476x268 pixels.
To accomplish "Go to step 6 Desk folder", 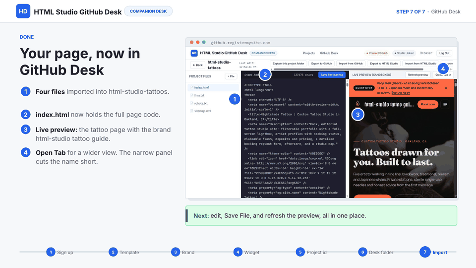I will tap(376, 252).
